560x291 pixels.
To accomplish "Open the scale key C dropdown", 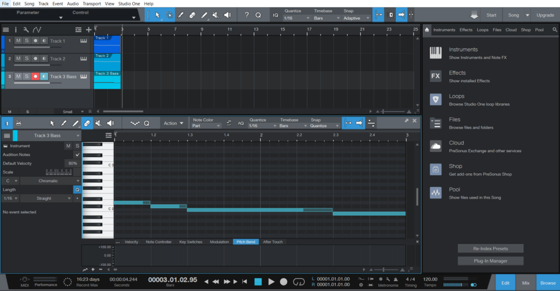I will pyautogui.click(x=11, y=181).
